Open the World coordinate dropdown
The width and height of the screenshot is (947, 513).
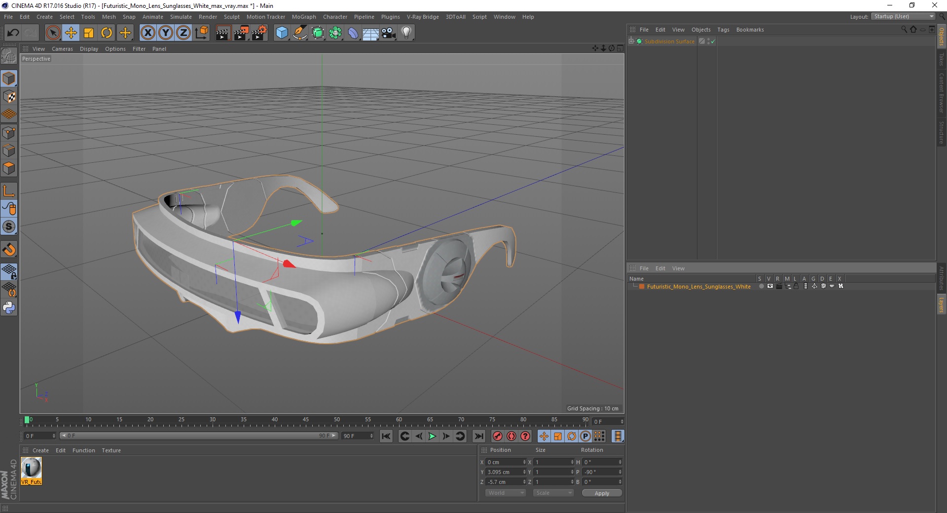(x=506, y=493)
